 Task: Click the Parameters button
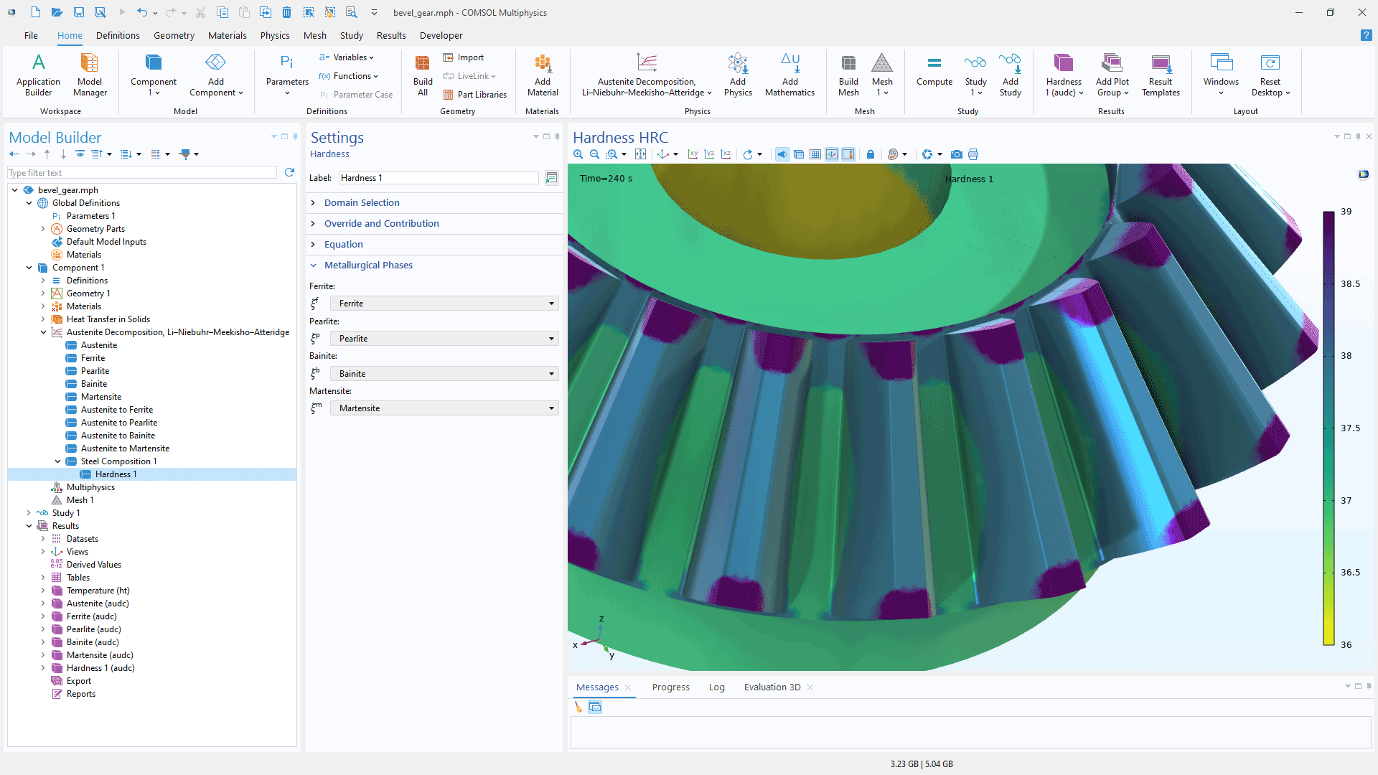(x=287, y=75)
